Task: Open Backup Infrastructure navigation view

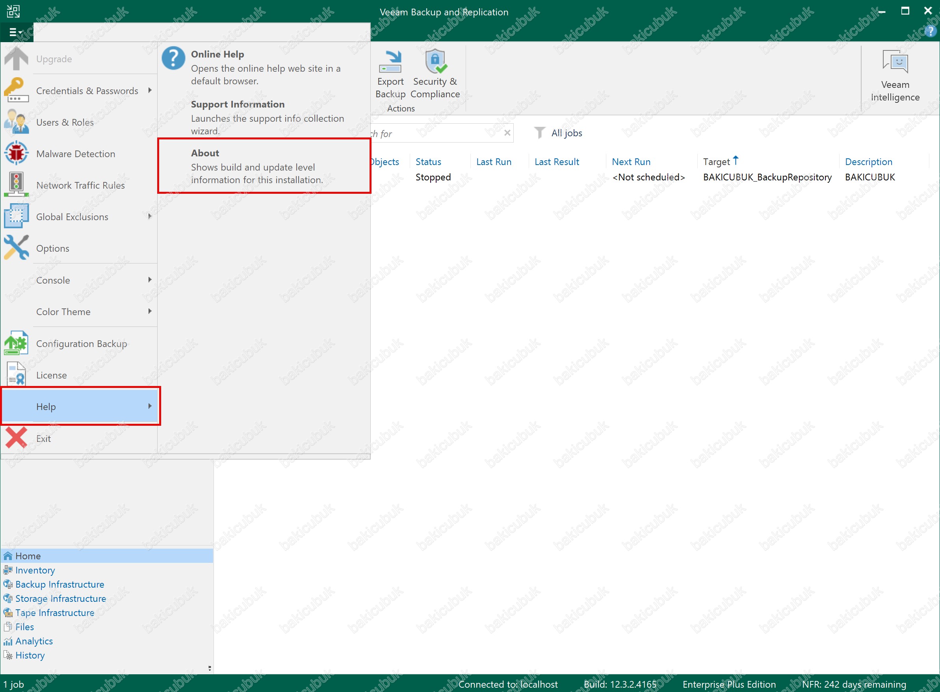Action: (x=59, y=584)
